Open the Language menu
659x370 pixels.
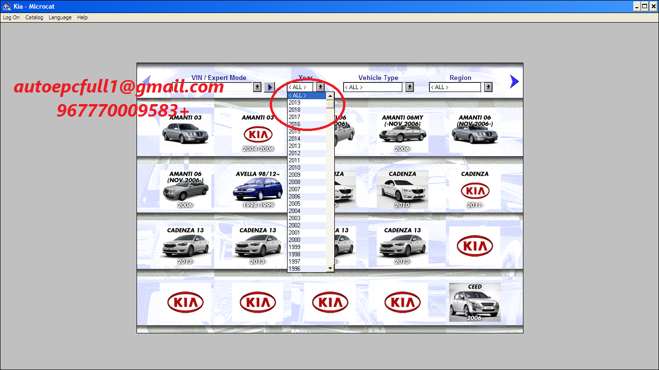click(x=60, y=17)
